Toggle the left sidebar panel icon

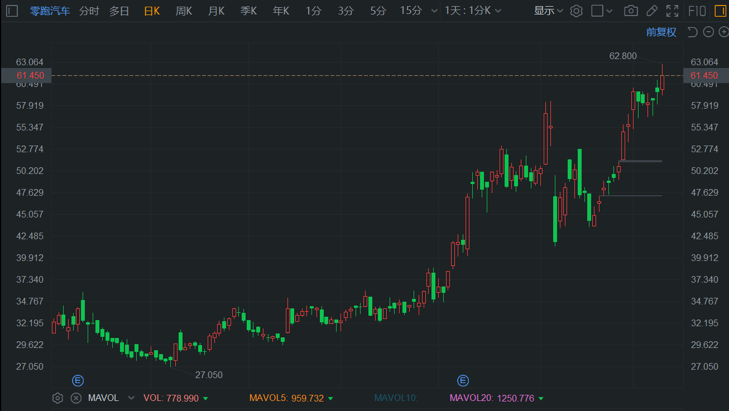(12, 11)
